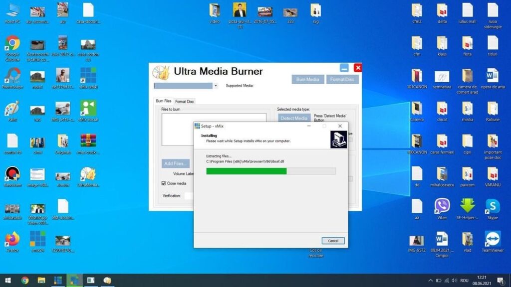Open the taskbar notification center
Image resolution: width=511 pixels, height=287 pixels.
click(501, 280)
